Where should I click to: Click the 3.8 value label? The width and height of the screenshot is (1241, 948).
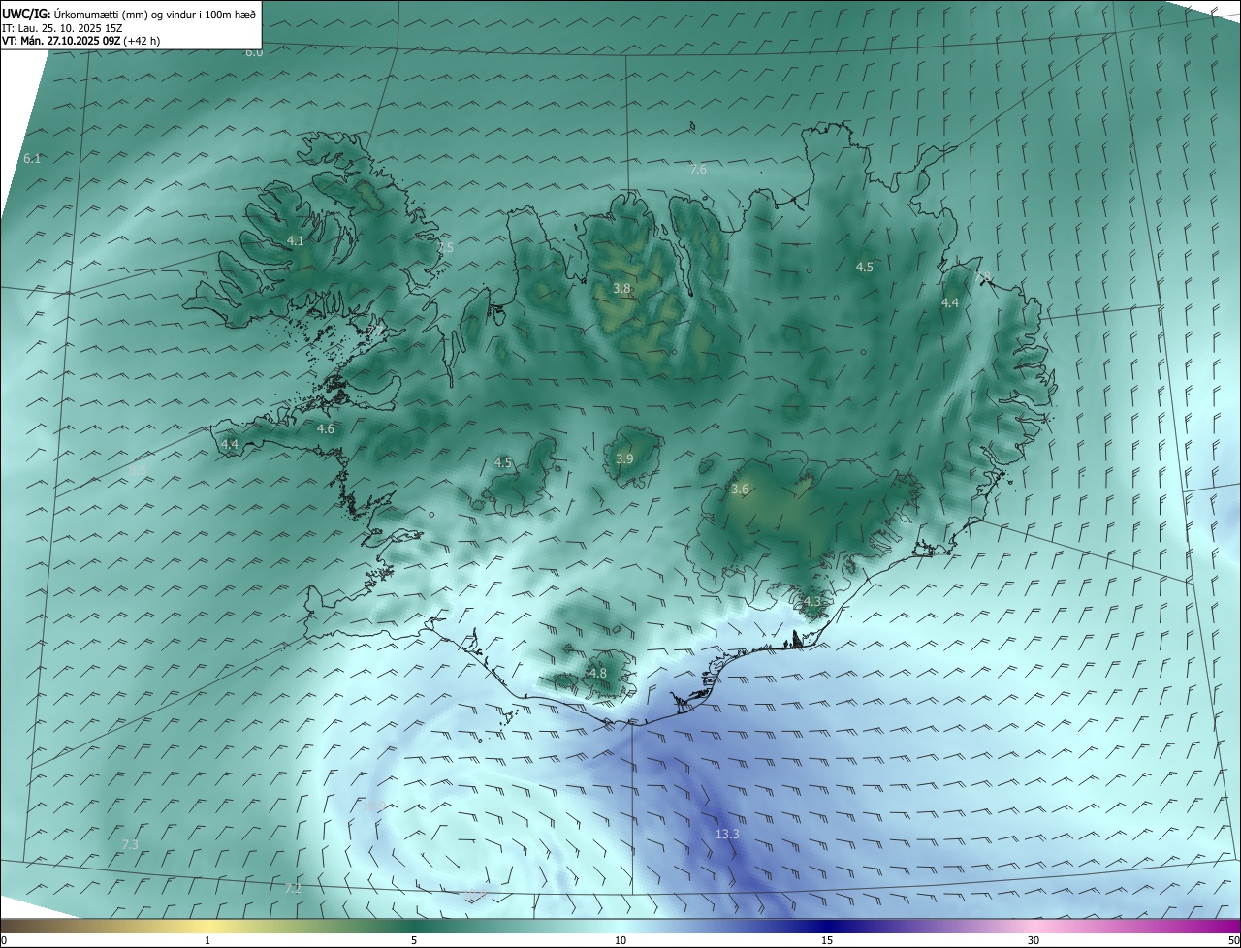point(622,288)
